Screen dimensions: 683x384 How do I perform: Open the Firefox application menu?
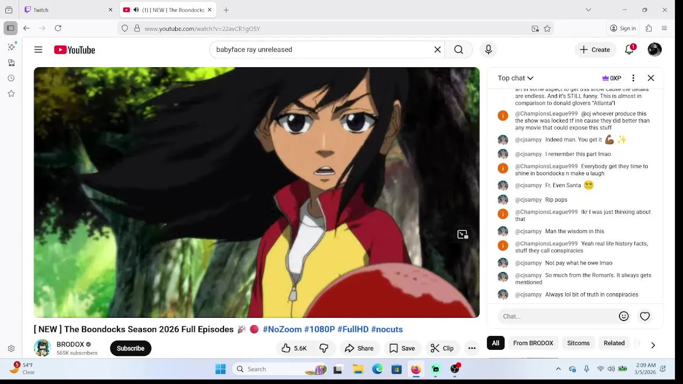(x=664, y=28)
